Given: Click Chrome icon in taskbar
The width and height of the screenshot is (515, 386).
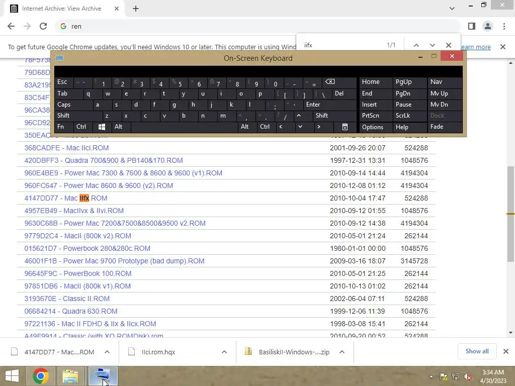Looking at the screenshot, I should (x=41, y=376).
